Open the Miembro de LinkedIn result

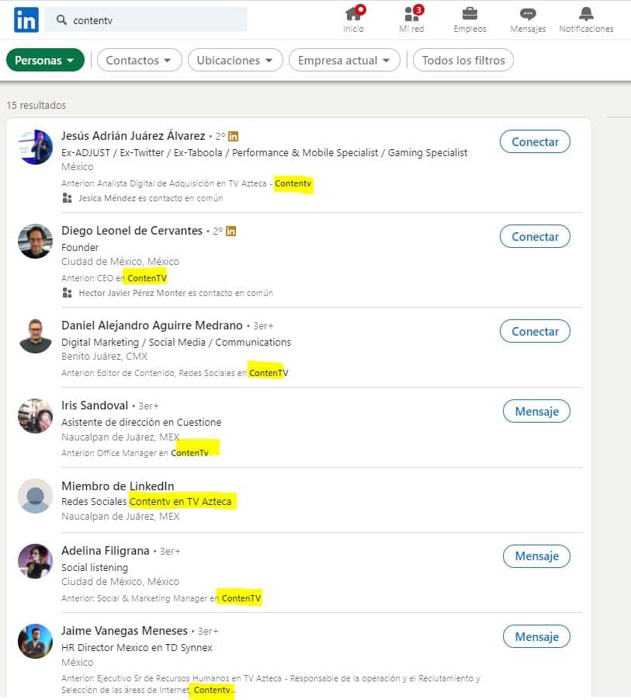[118, 486]
